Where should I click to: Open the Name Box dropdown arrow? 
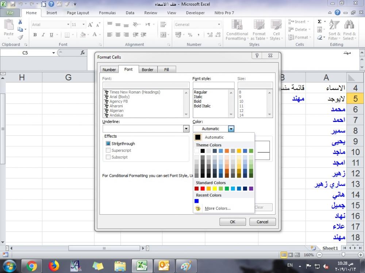[54, 53]
